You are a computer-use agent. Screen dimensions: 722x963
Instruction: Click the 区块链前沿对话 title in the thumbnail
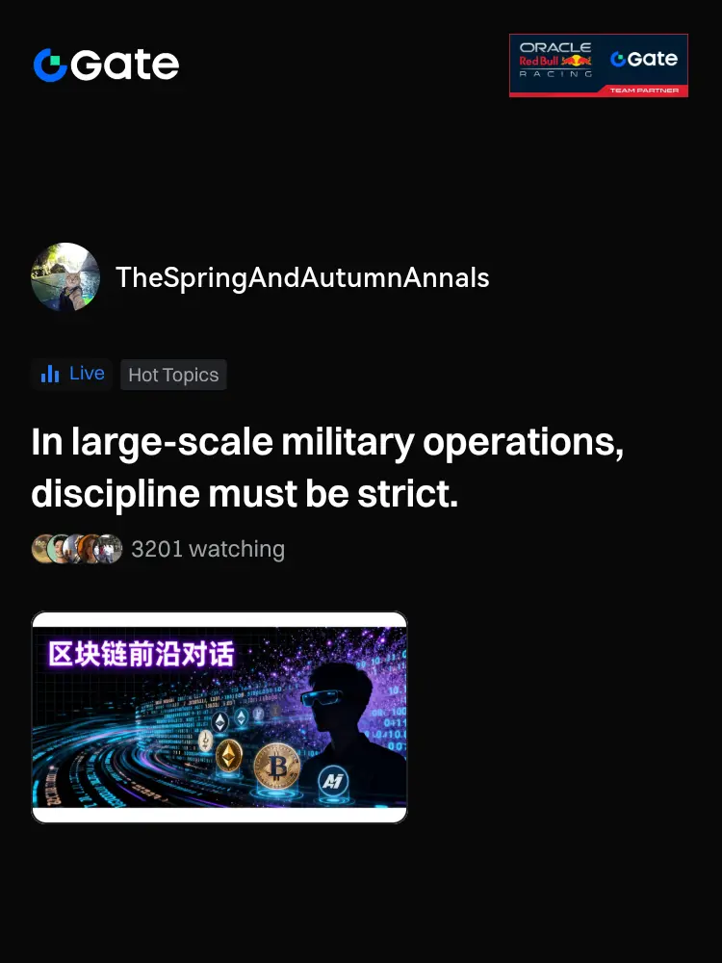pyautogui.click(x=142, y=654)
